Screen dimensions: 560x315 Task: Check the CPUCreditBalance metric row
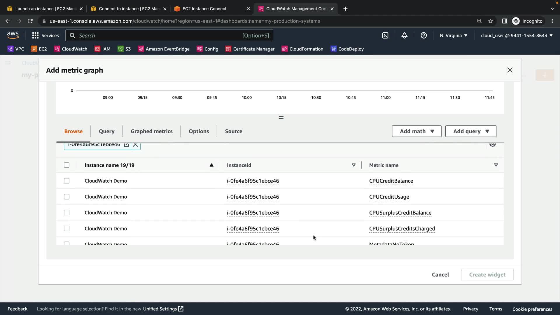pyautogui.click(x=66, y=181)
